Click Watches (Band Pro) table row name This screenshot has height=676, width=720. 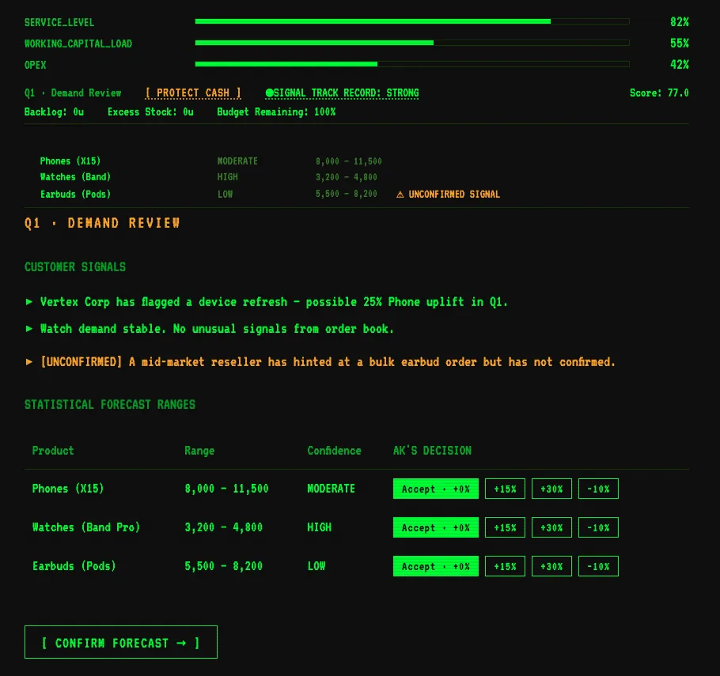[86, 527]
